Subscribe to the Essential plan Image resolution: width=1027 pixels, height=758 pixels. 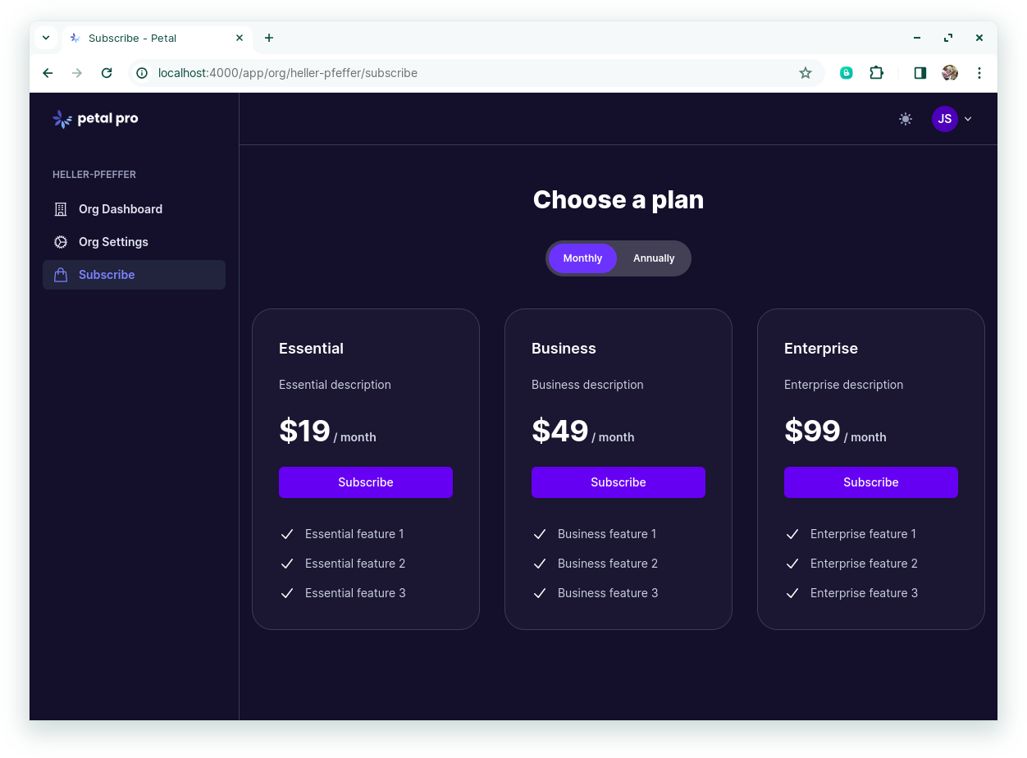tap(366, 482)
